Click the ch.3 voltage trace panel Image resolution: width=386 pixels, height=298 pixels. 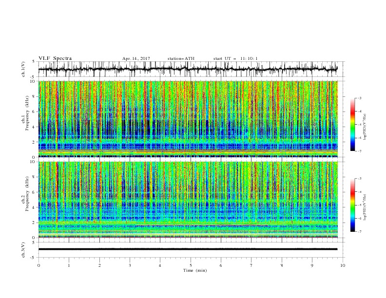pyautogui.click(x=192, y=250)
